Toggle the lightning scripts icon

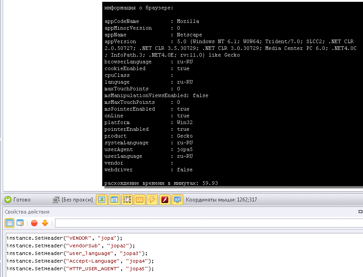point(152,200)
